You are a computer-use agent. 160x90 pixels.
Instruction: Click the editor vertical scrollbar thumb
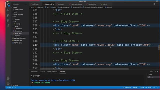tap(159, 47)
